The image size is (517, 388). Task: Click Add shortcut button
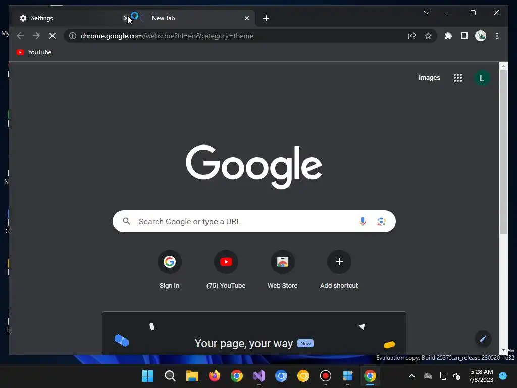click(x=339, y=270)
